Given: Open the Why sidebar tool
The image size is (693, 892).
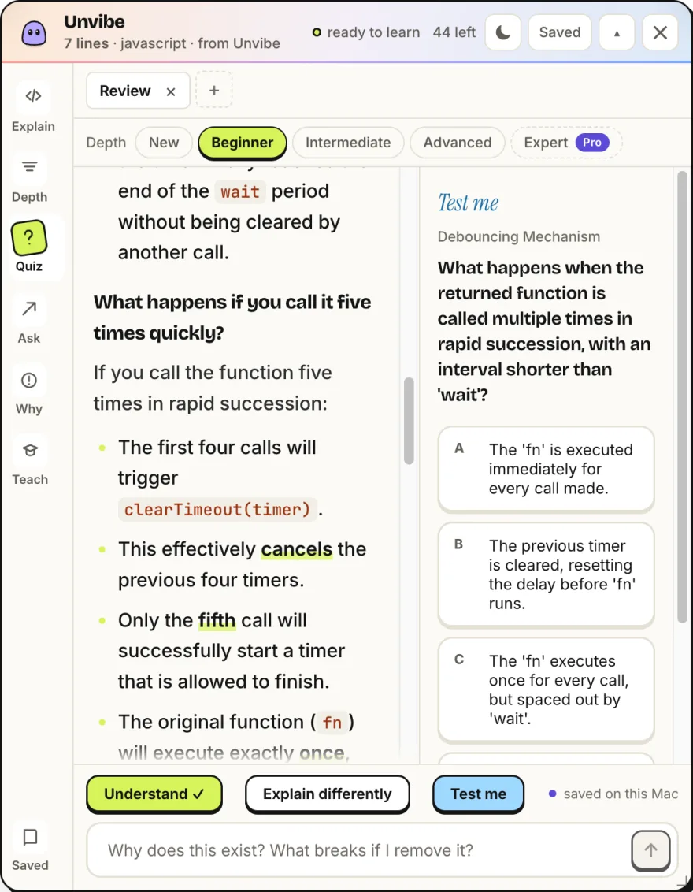Looking at the screenshot, I should [29, 389].
